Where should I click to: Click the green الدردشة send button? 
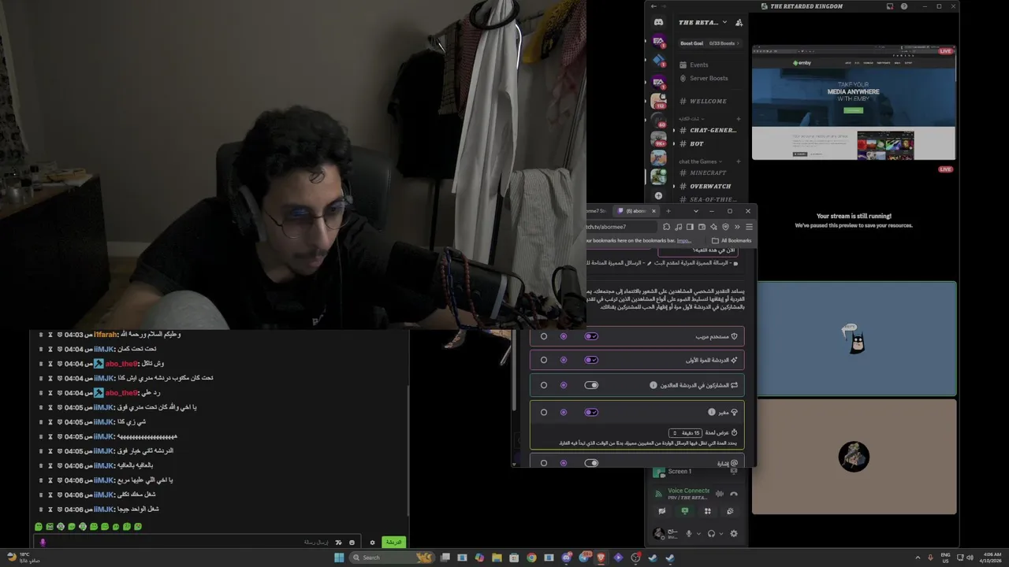(393, 543)
